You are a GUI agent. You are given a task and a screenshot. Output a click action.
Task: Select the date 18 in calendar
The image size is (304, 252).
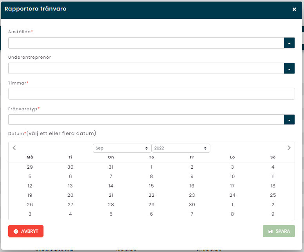tap(273, 186)
